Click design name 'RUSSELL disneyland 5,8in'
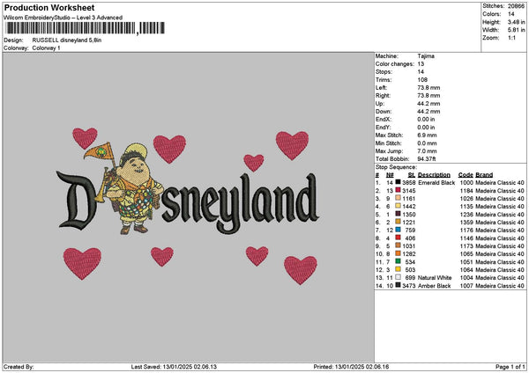The height and width of the screenshot is (373, 529). point(67,40)
